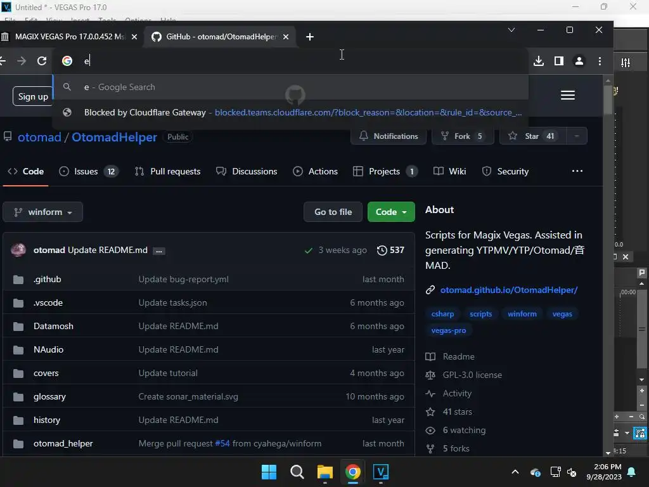Screen dimensions: 649x487
Task: Open commit check status checkmark
Action: (309, 250)
